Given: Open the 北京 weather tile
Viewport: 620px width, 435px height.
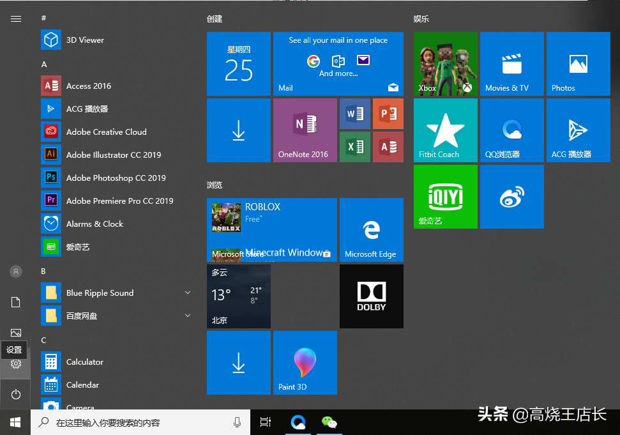Looking at the screenshot, I should pos(239,296).
